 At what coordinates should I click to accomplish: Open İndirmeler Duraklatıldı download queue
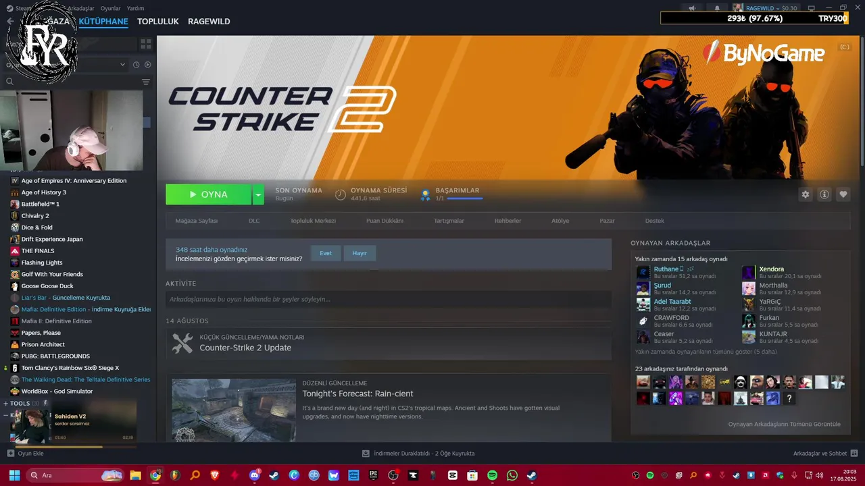(x=424, y=454)
